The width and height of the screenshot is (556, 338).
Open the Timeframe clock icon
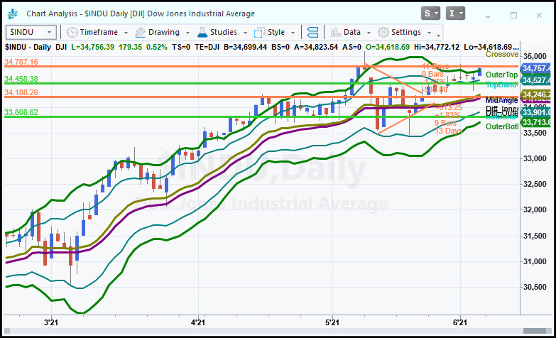pyautogui.click(x=72, y=32)
